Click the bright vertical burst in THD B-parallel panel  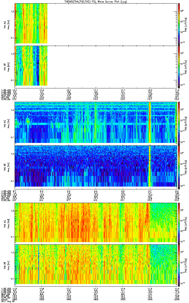click(150, 167)
